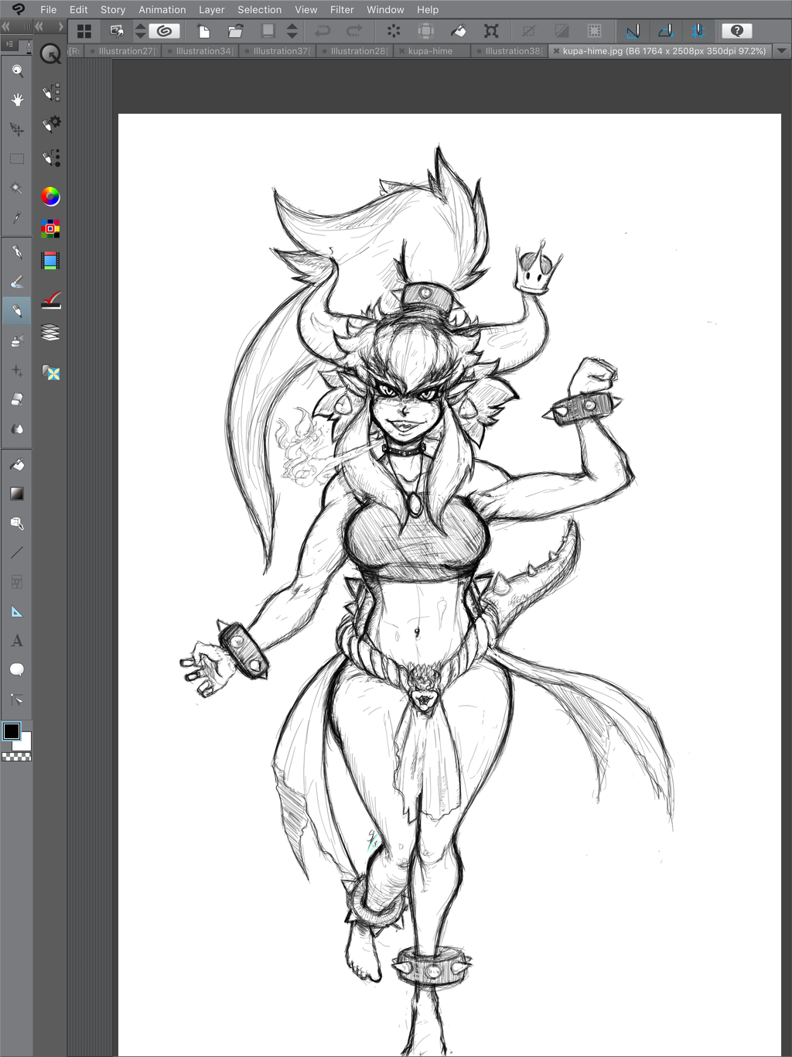Create a new document from toolbar
Screen dimensions: 792x1057
pos(203,31)
